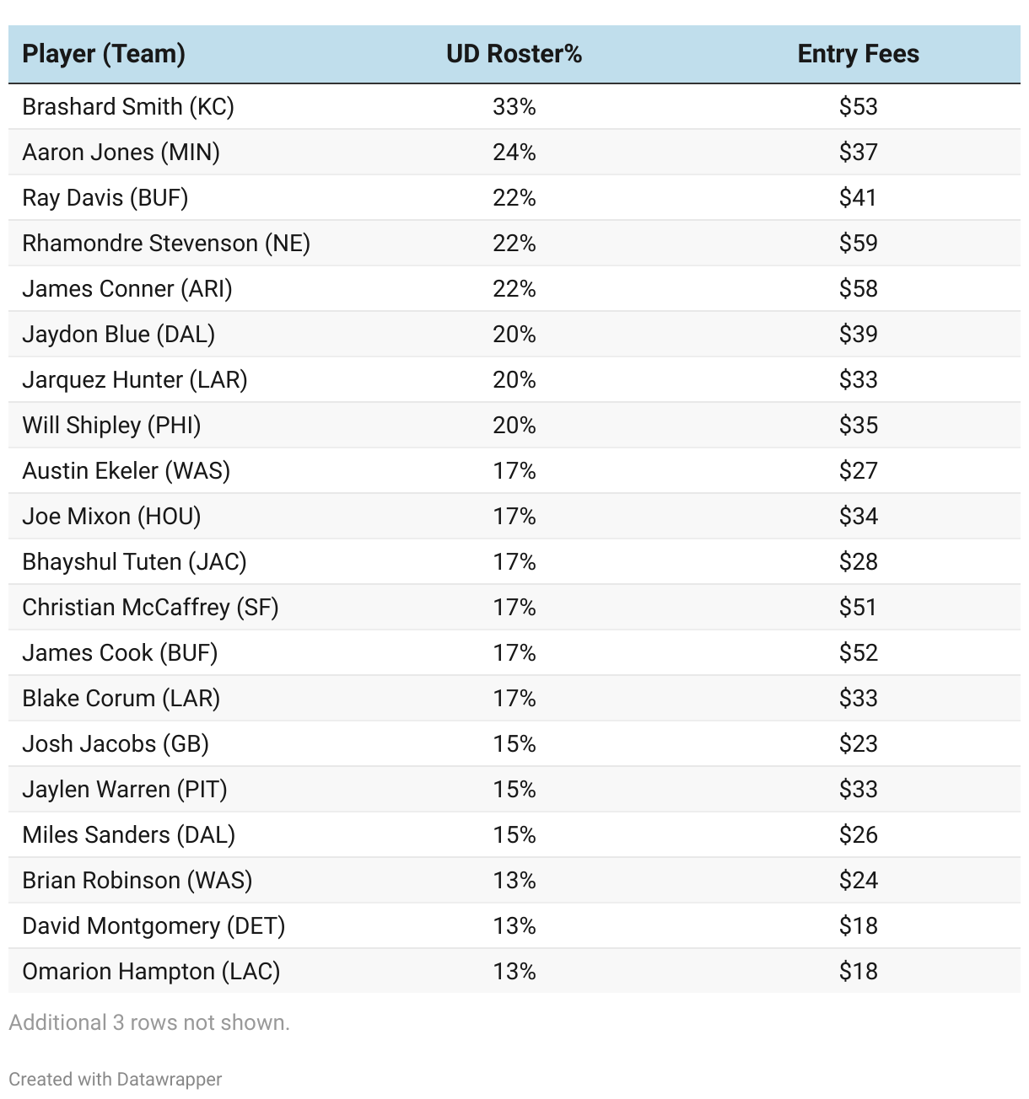Image resolution: width=1029 pixels, height=1099 pixels.
Task: Click Rhamondre Stevenson (NE) in the table
Action: pyautogui.click(x=166, y=243)
